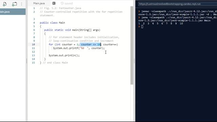Image resolution: width=217 pixels, height=122 pixels.
Task: Click the 'System.out.println();' statement
Action: [64, 56]
